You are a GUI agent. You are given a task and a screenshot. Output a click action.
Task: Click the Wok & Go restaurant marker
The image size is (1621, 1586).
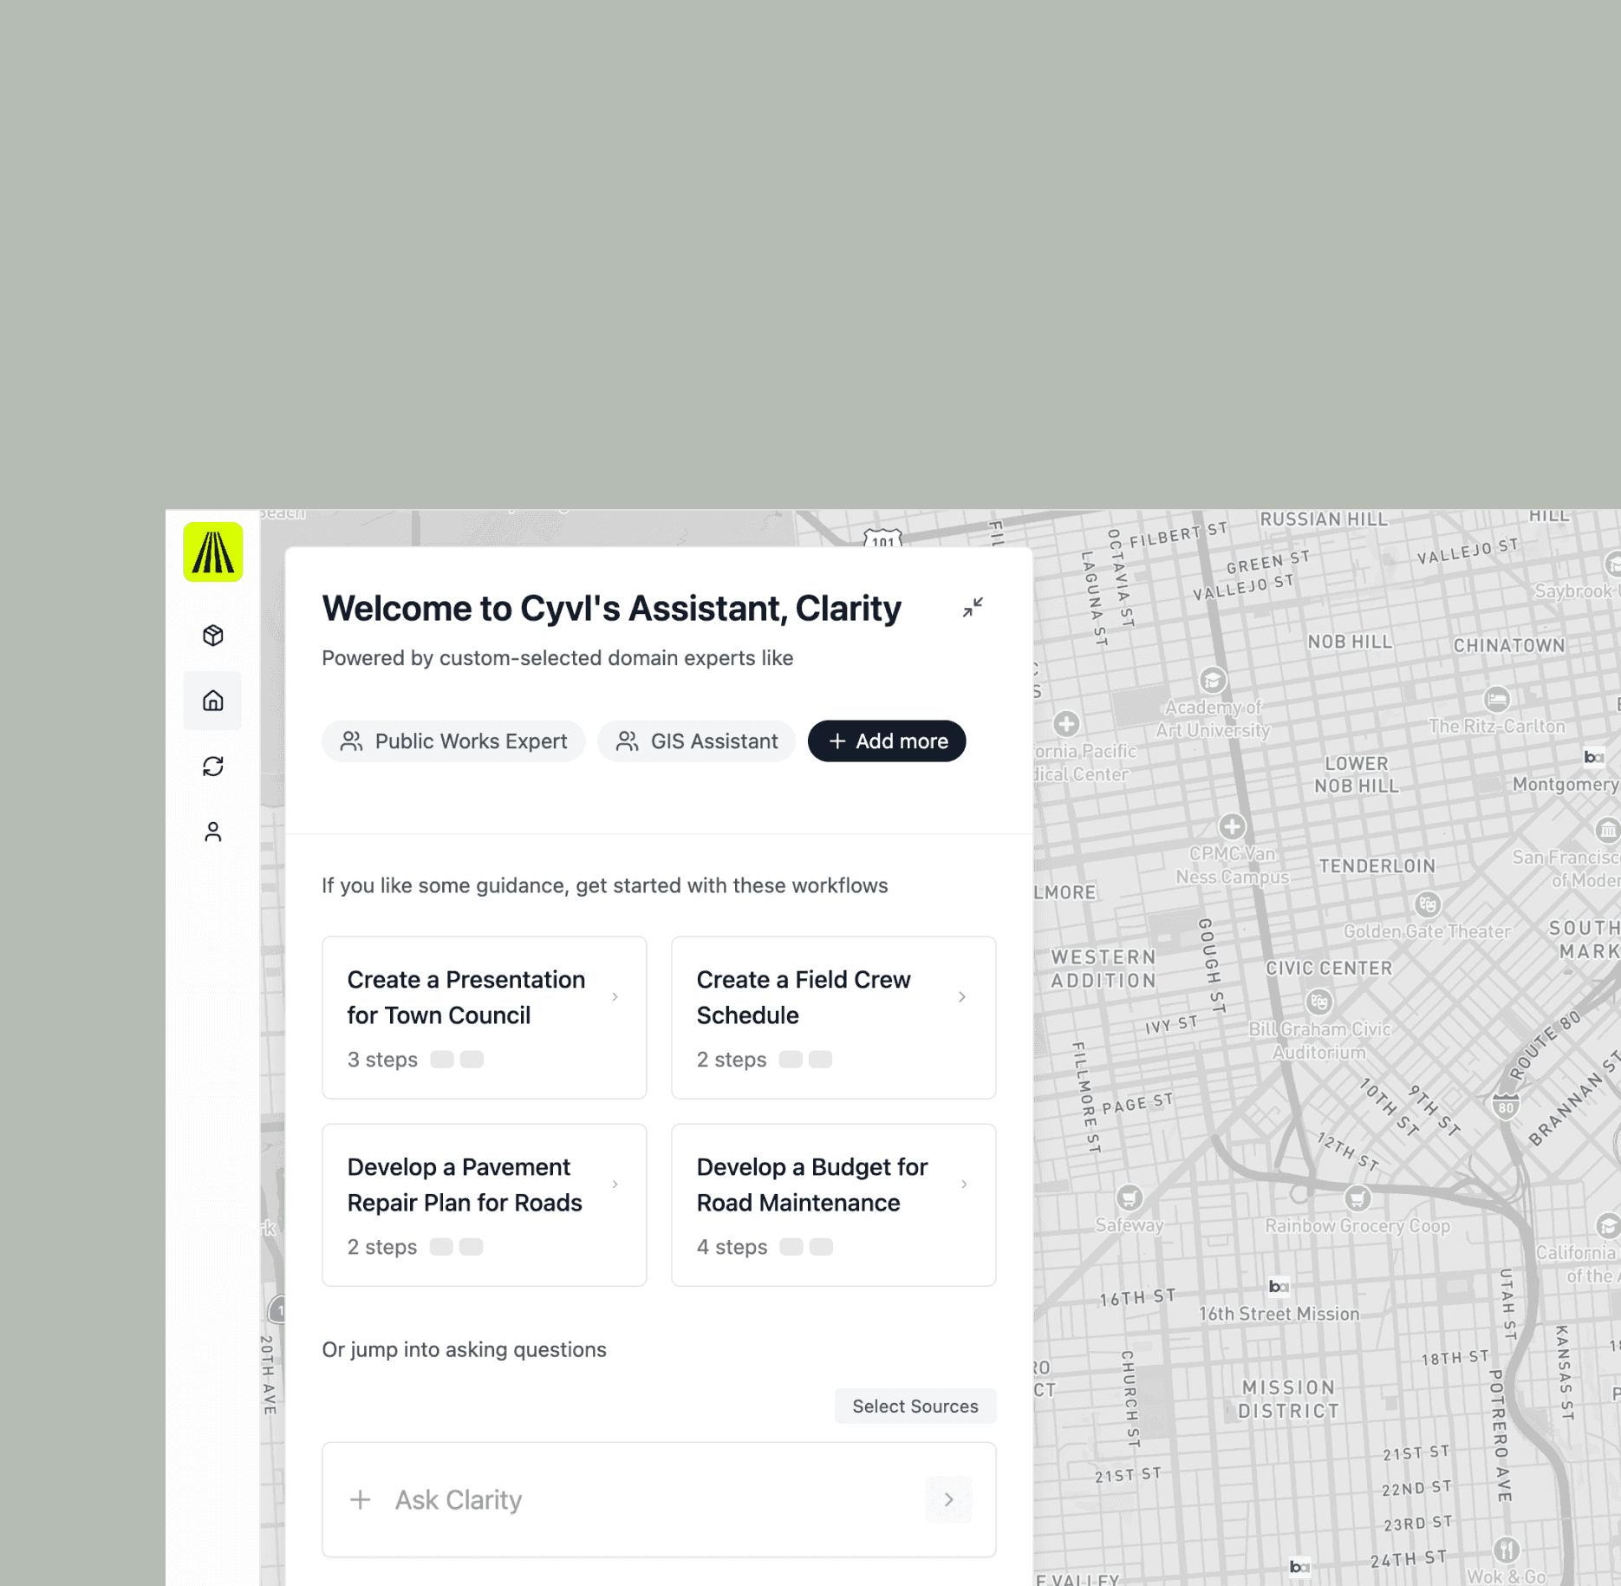tap(1506, 1550)
